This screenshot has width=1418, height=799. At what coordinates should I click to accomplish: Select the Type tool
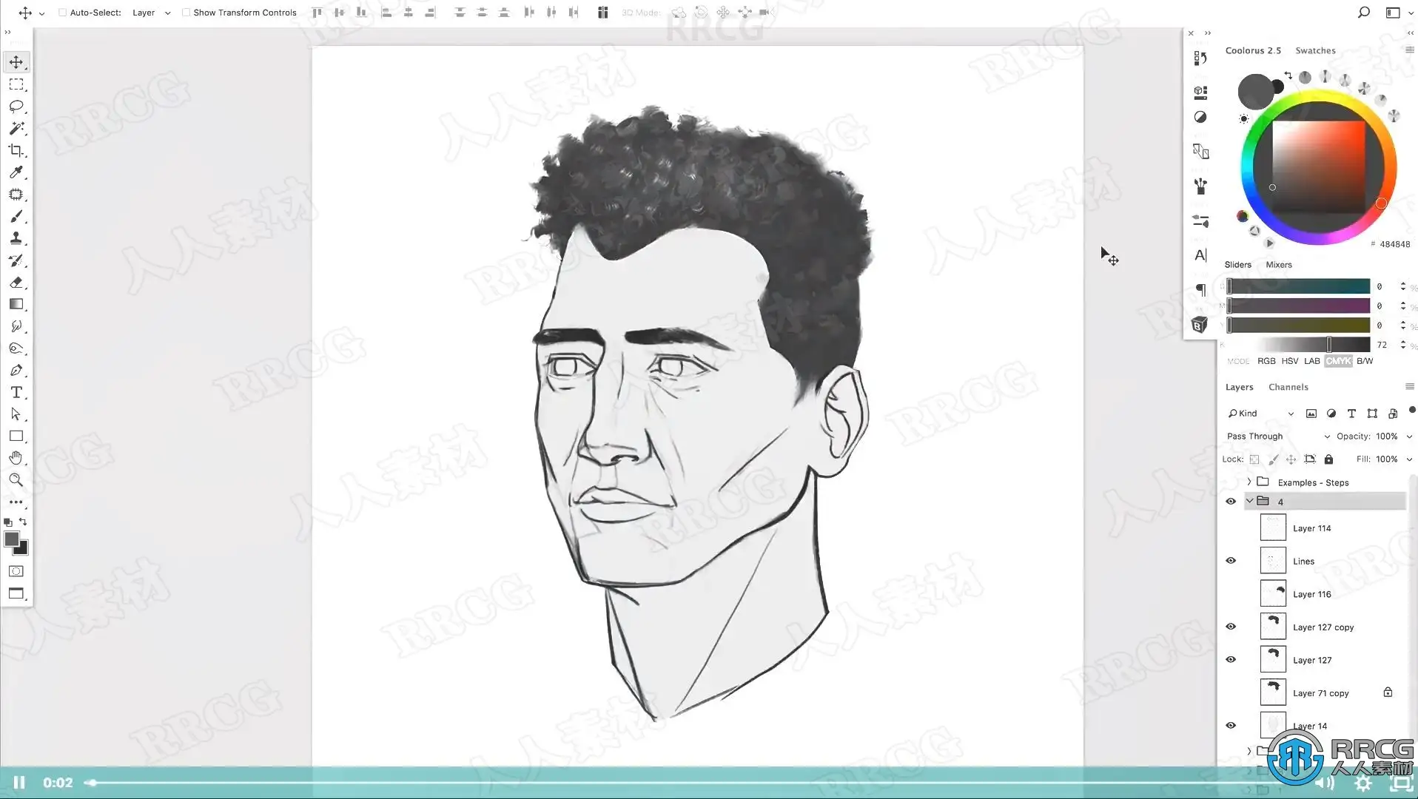point(16,392)
